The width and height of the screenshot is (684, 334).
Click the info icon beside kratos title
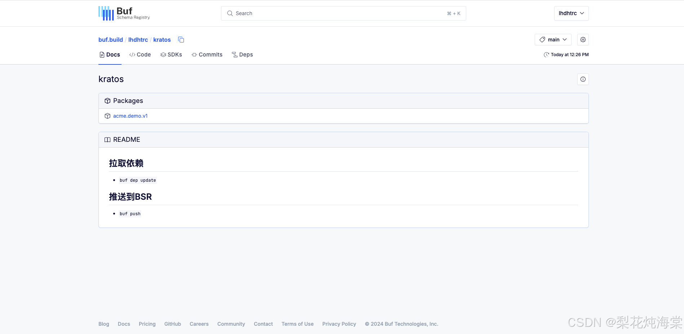pos(583,79)
